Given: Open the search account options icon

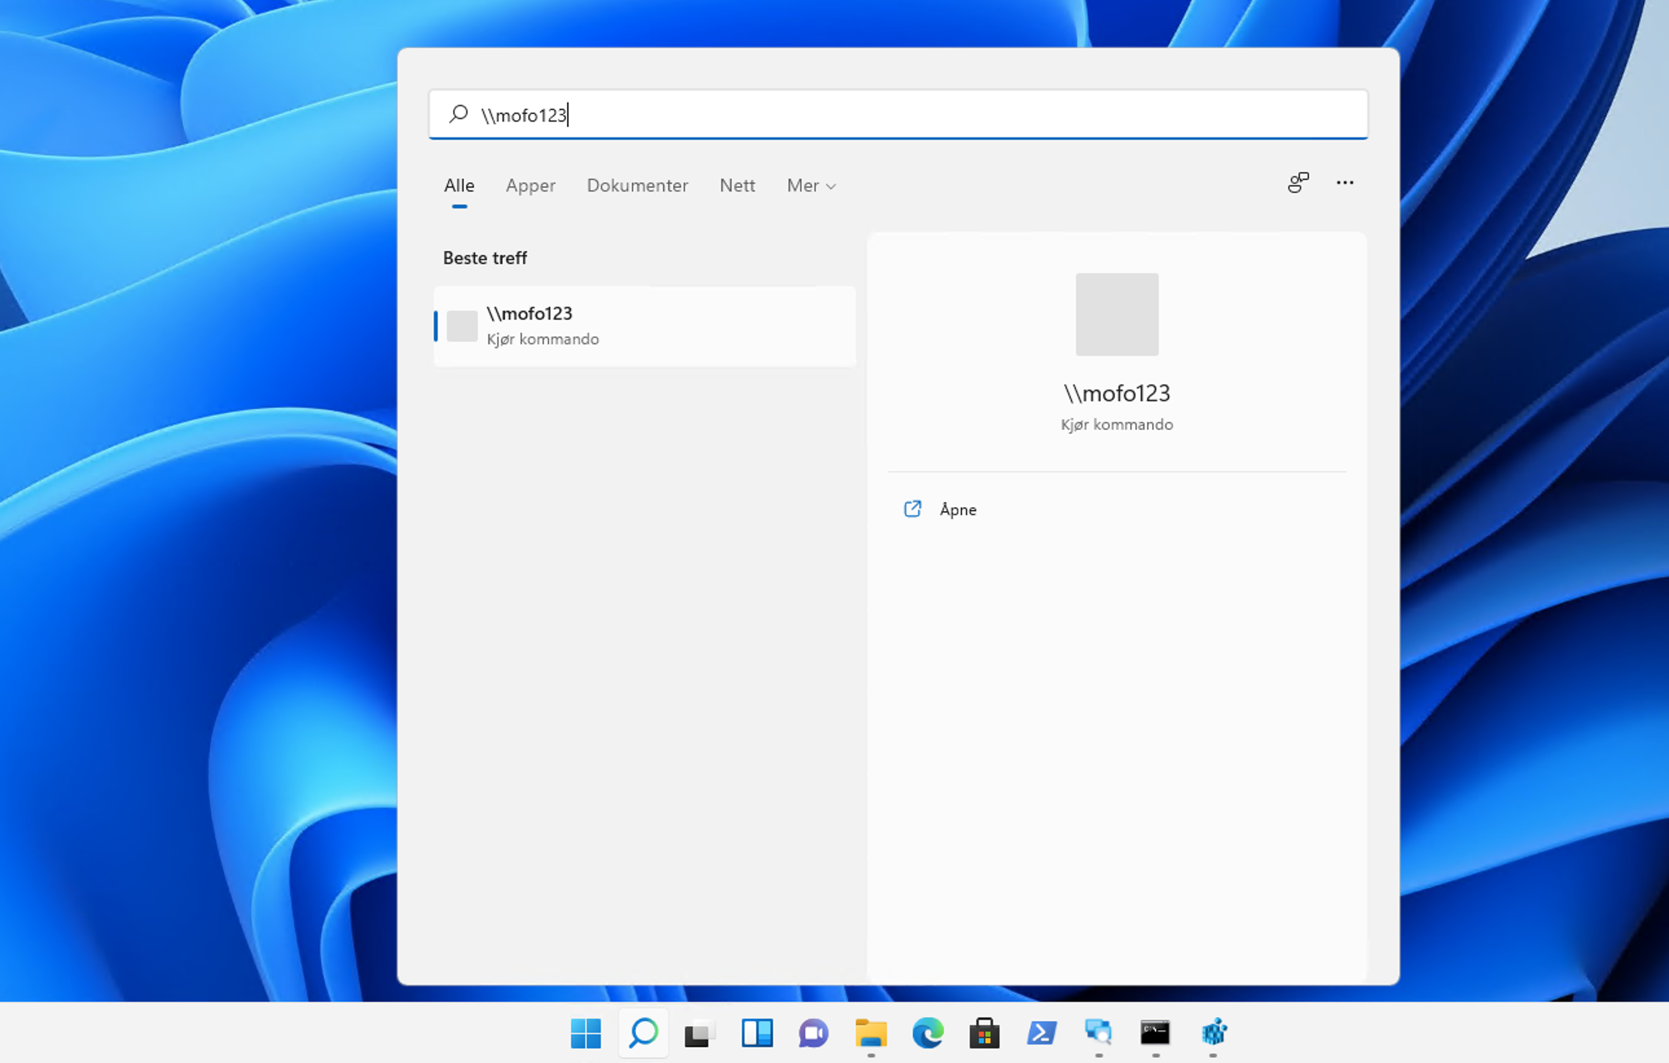Looking at the screenshot, I should click(1298, 183).
